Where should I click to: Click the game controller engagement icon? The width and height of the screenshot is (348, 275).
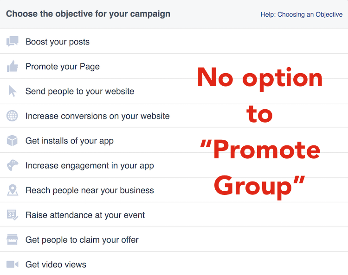pos(12,165)
